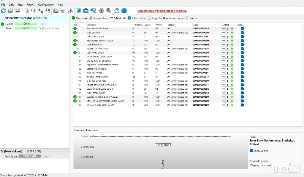Click the green Health 100% bar
Viewport: 304px width, 177px height.
point(26,24)
